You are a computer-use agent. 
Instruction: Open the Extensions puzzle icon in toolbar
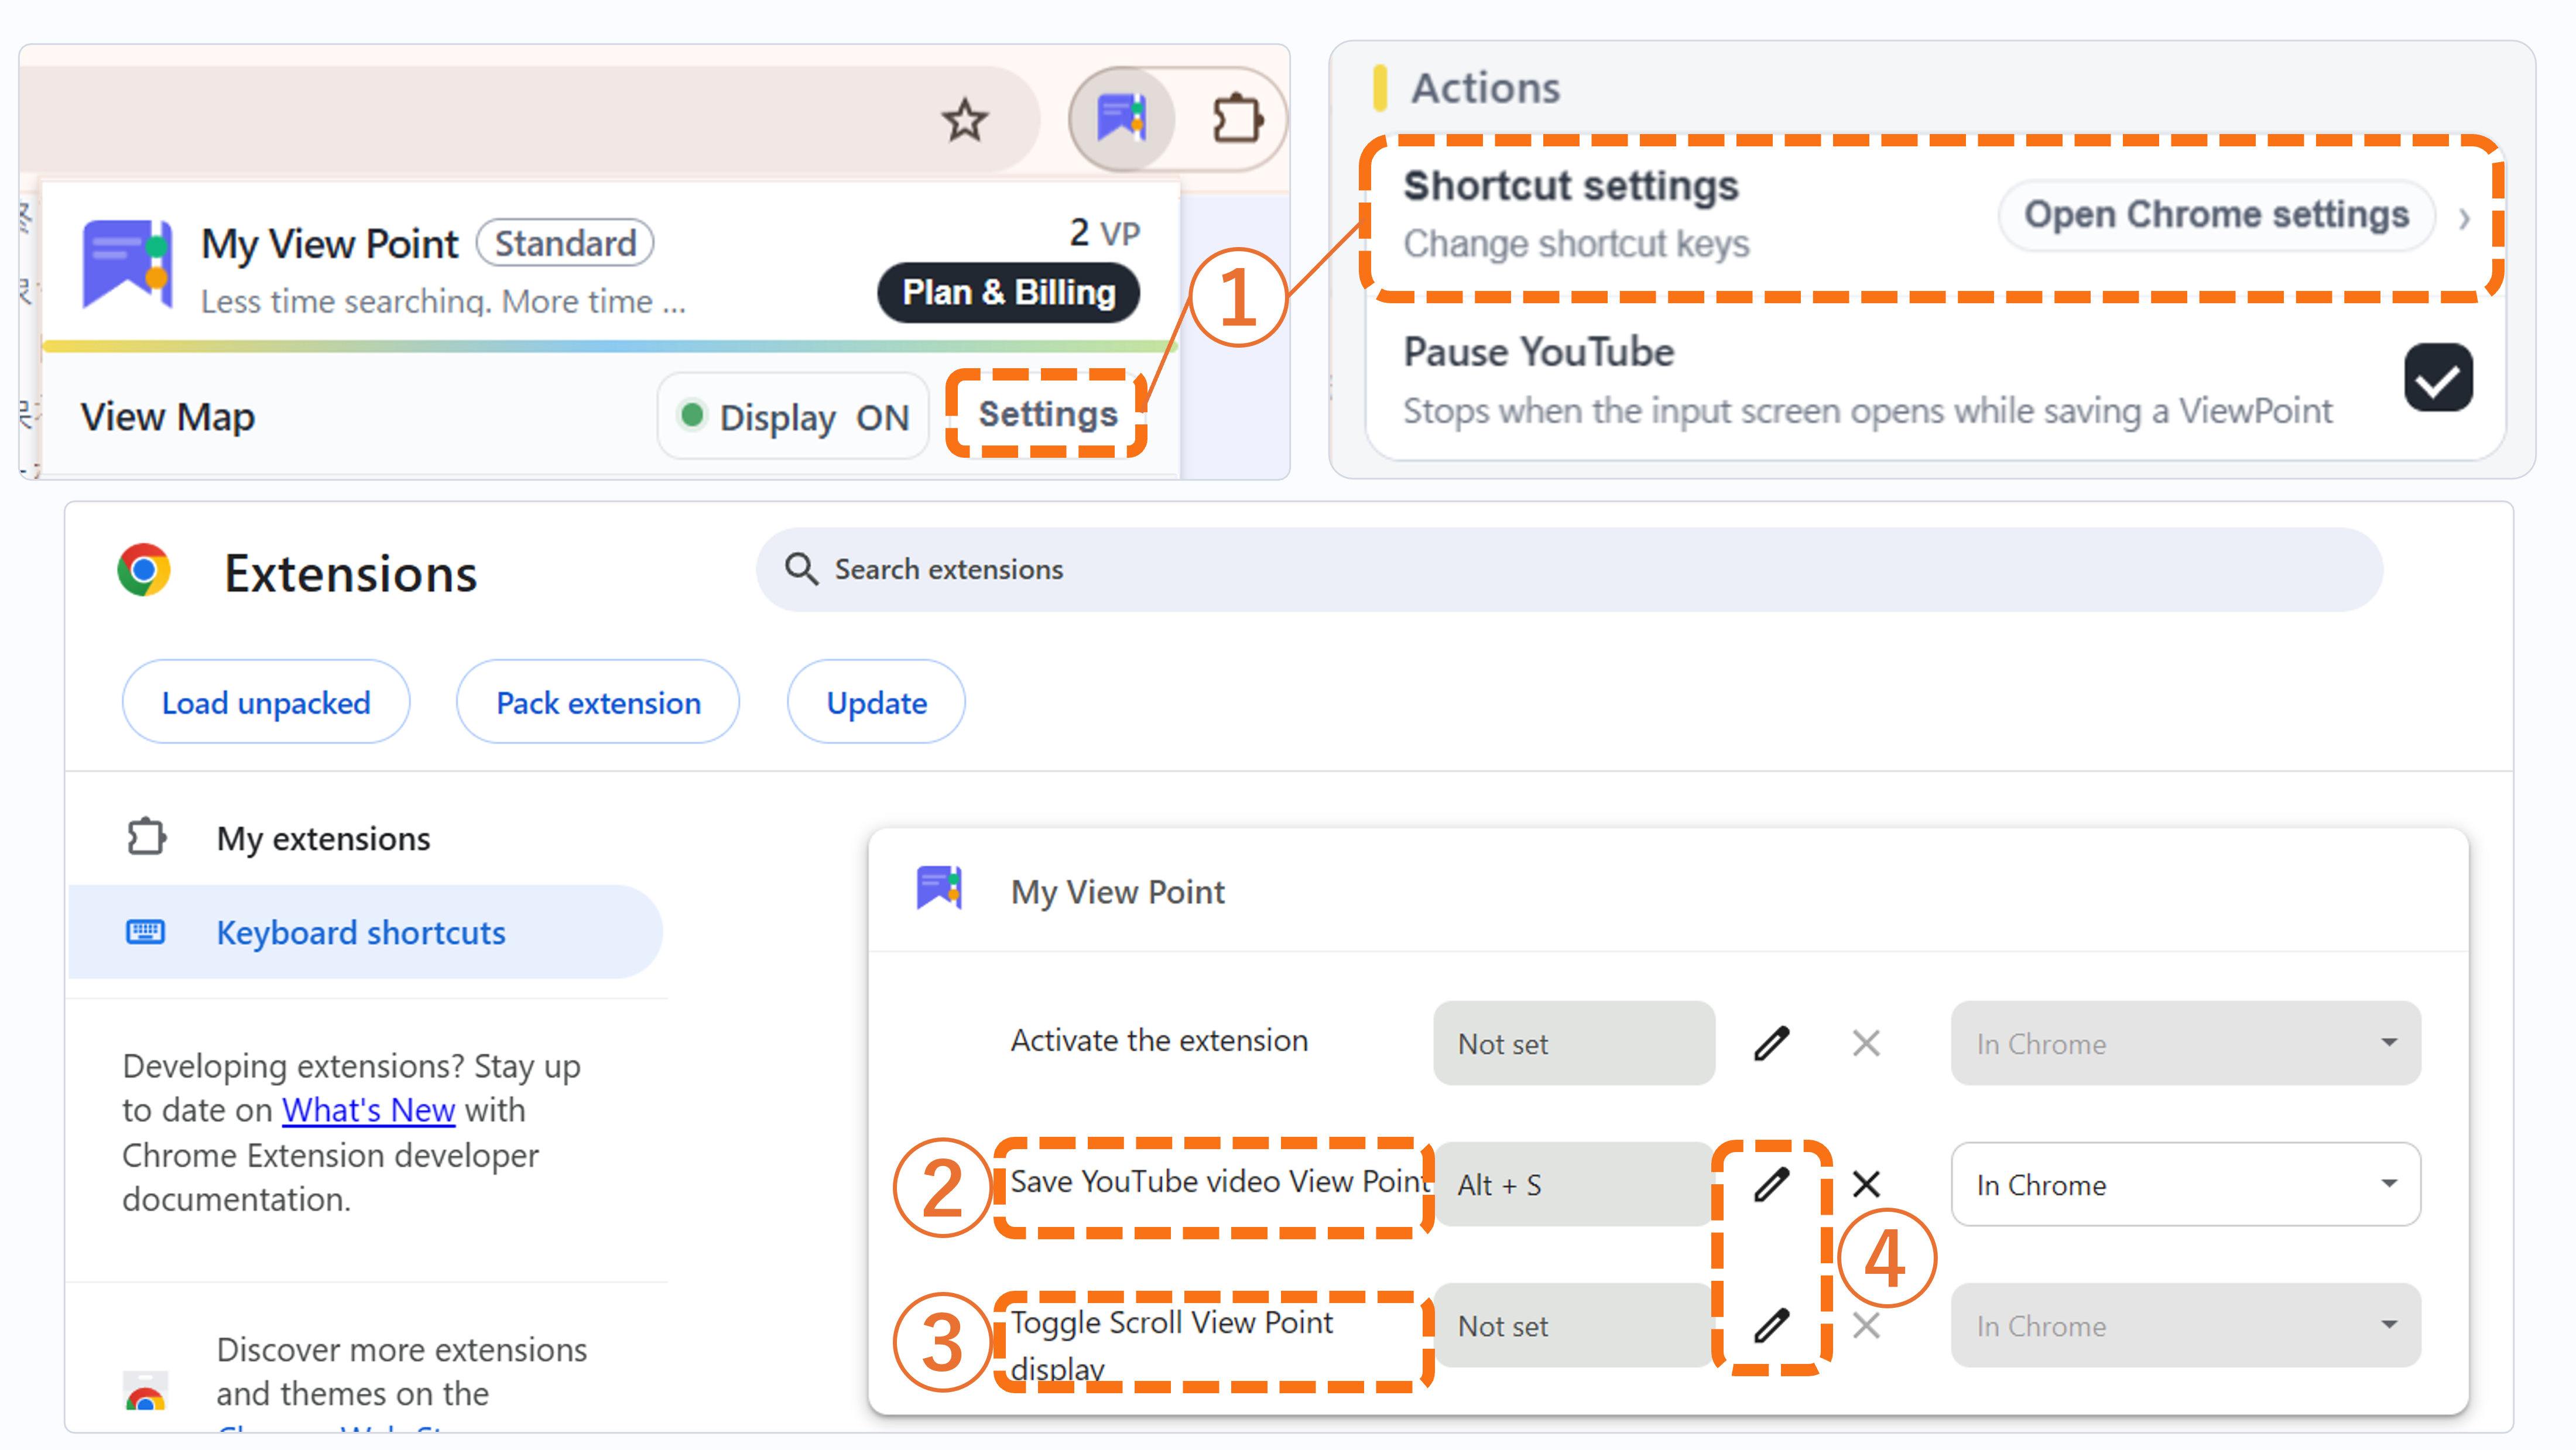click(1237, 120)
